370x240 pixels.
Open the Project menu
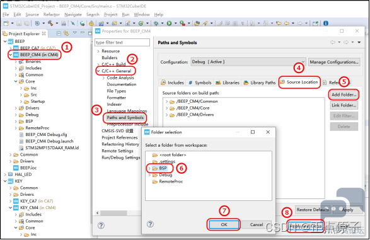[x=110, y=14]
